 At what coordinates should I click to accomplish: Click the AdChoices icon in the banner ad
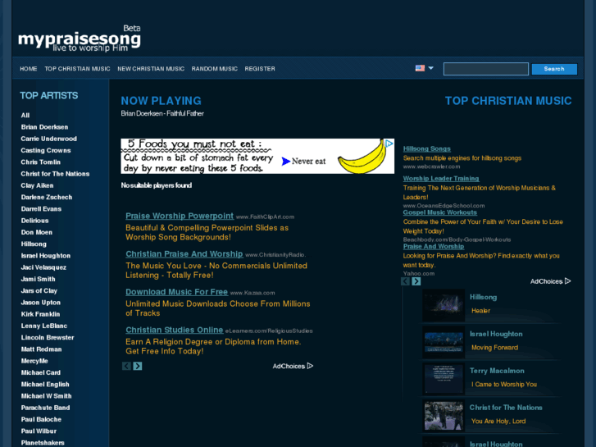[x=389, y=144]
